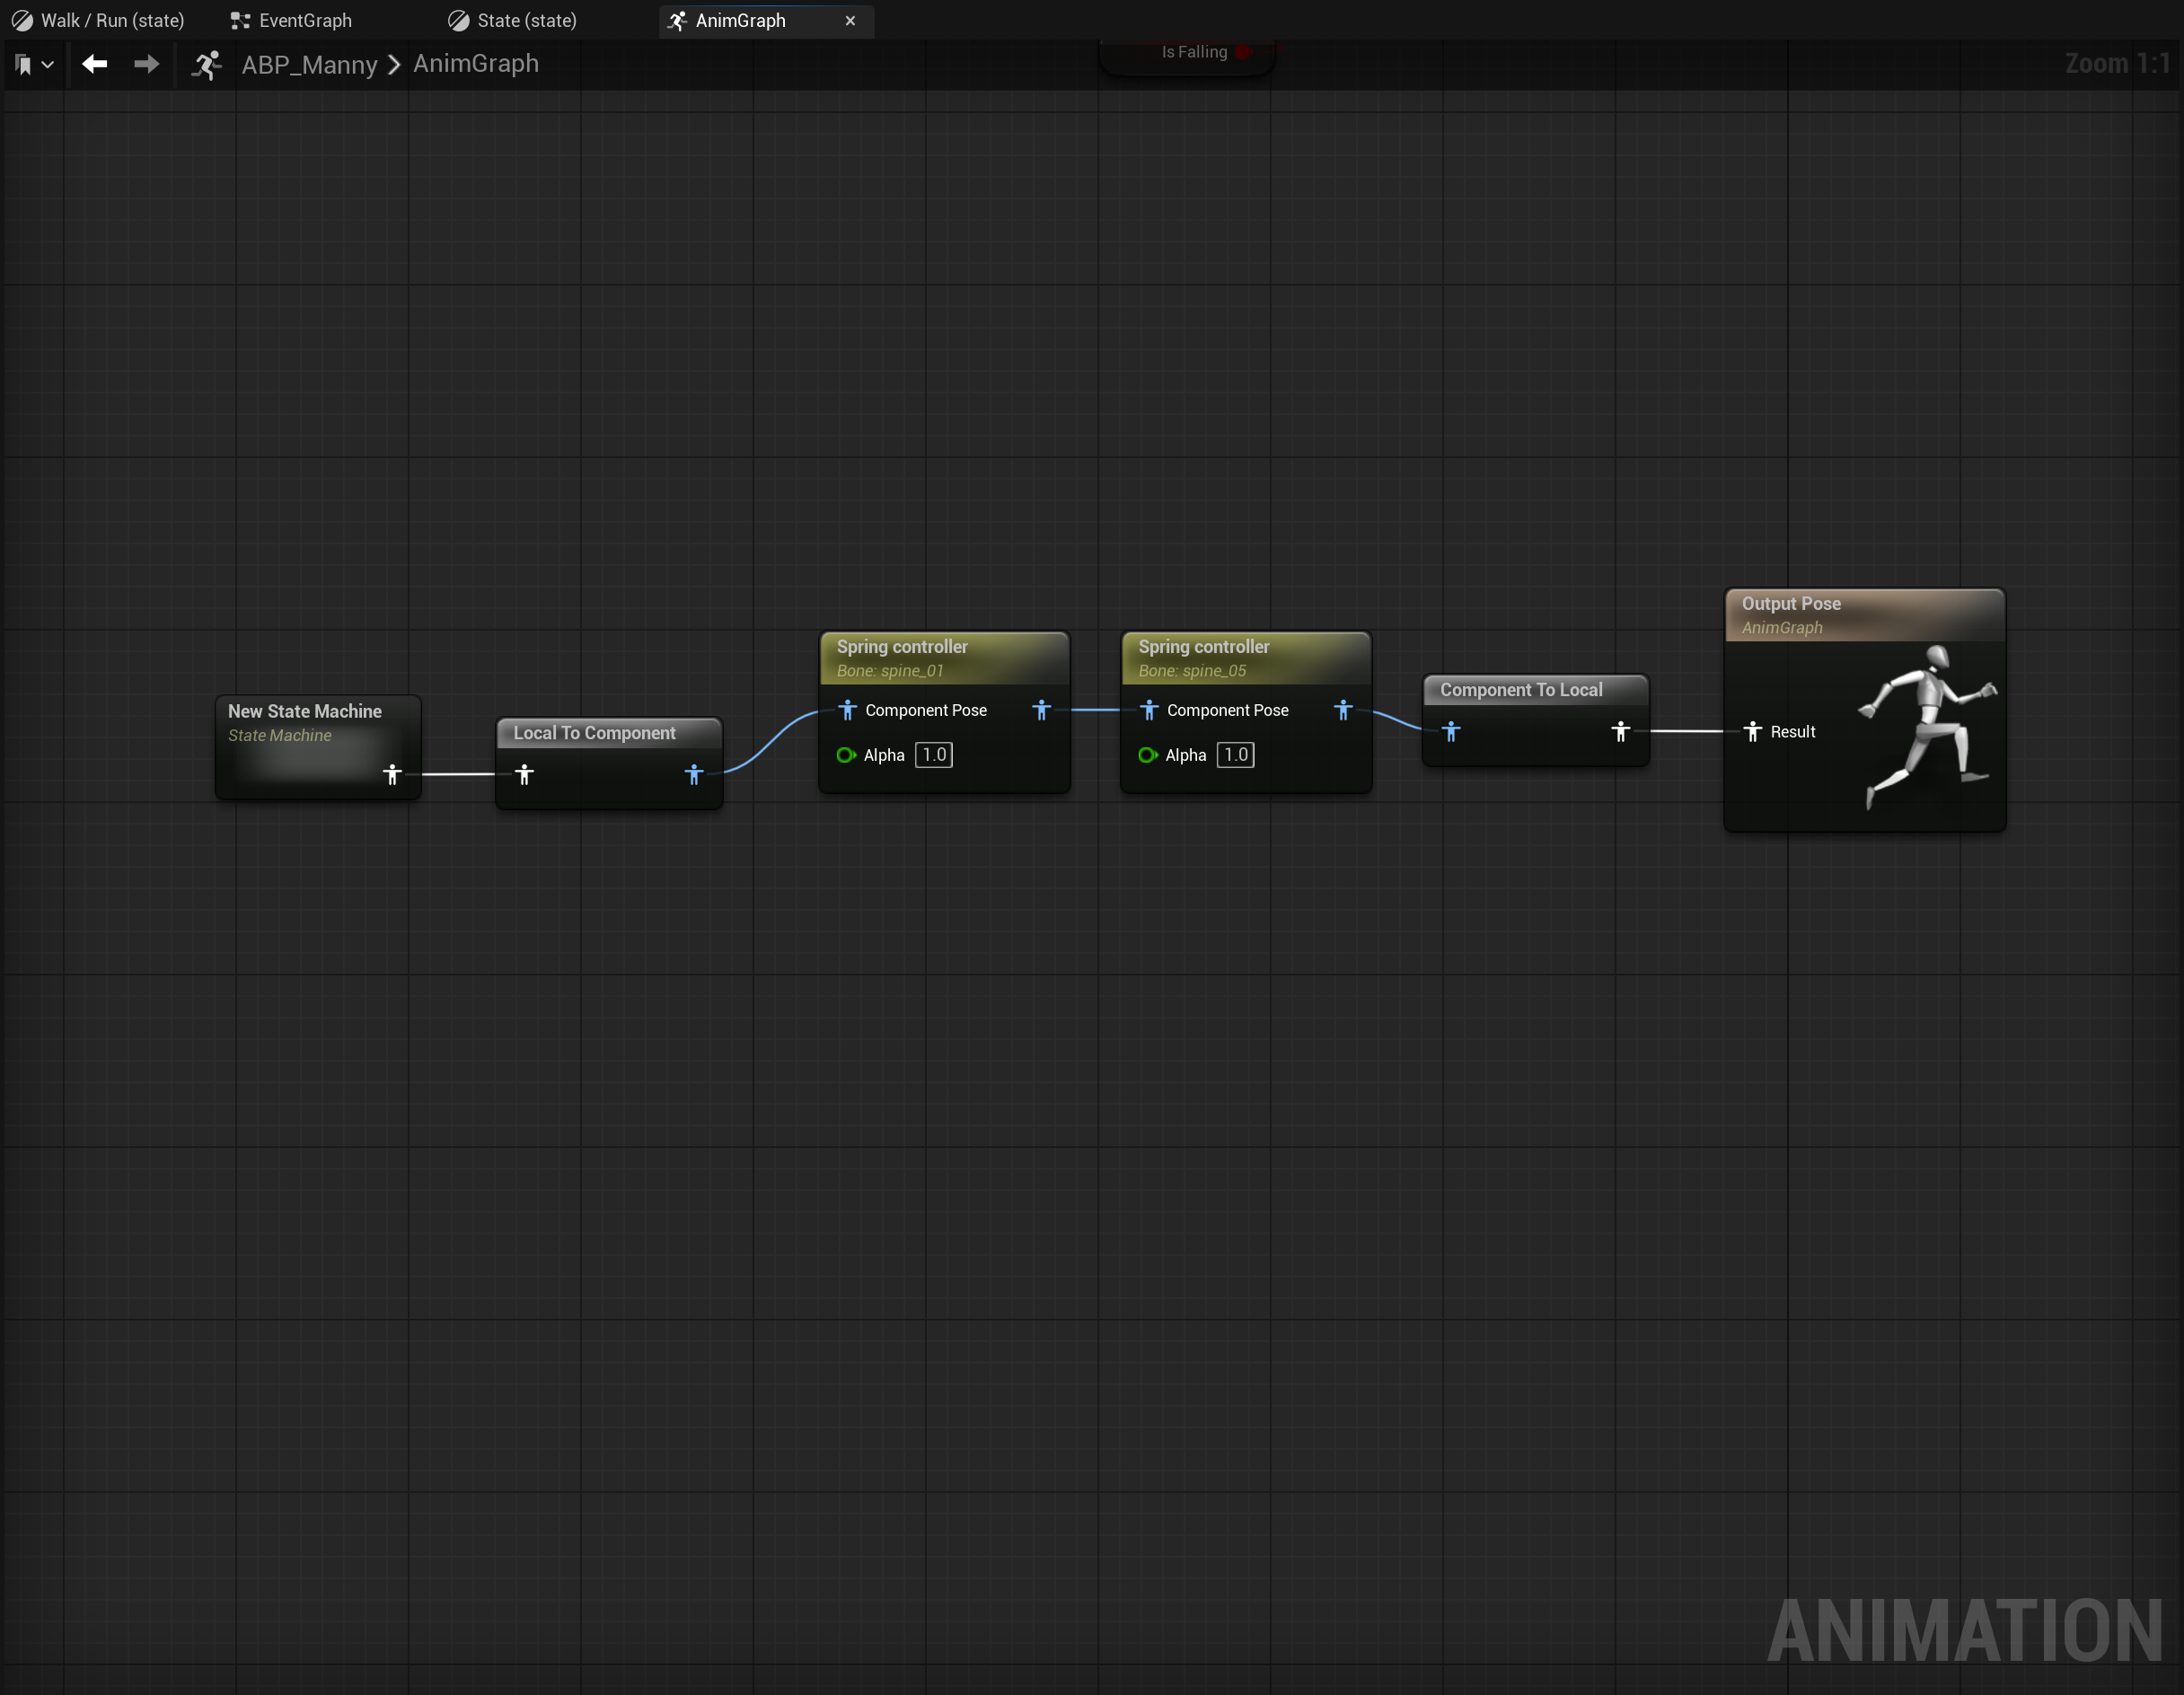
Task: Edit Alpha value of spine_01 Spring controller
Action: pyautogui.click(x=934, y=755)
